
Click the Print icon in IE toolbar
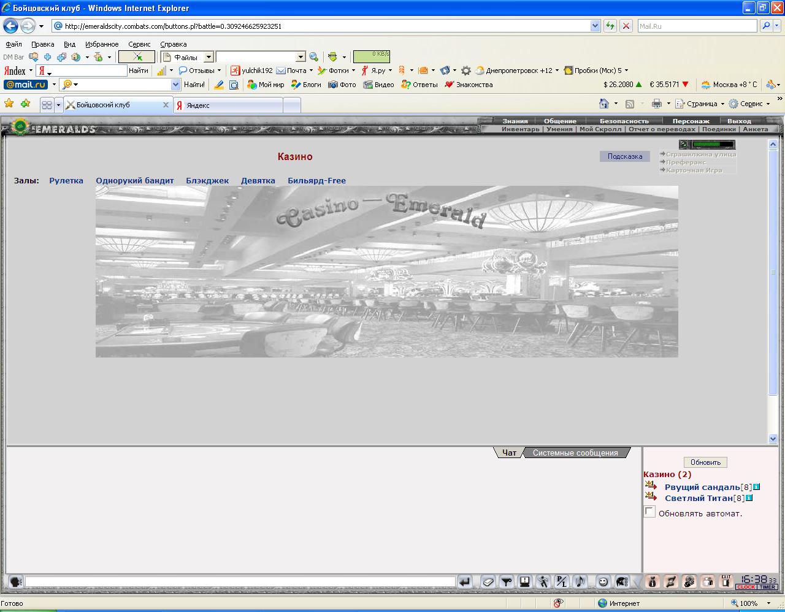coord(657,104)
